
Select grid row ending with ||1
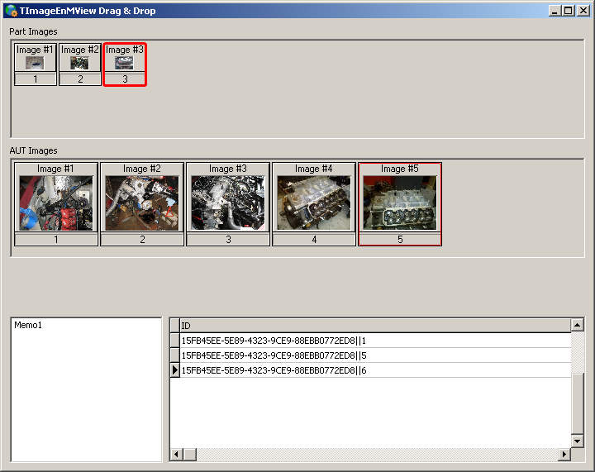375,341
